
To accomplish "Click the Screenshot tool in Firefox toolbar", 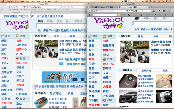I will 145,15.
